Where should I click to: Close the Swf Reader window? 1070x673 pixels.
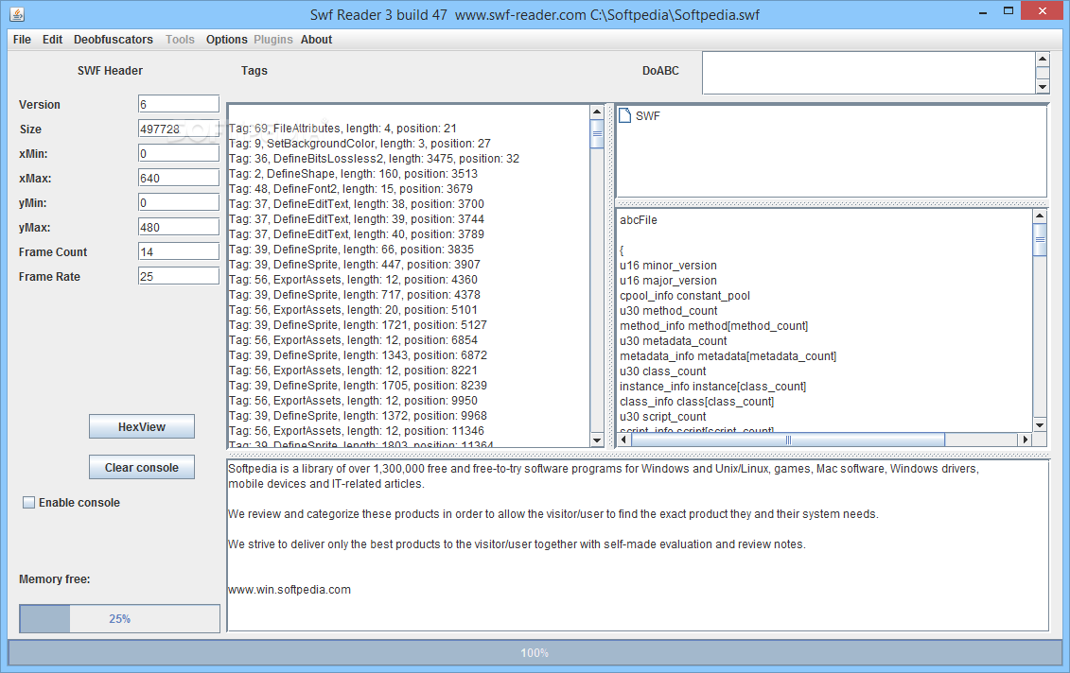[1042, 11]
